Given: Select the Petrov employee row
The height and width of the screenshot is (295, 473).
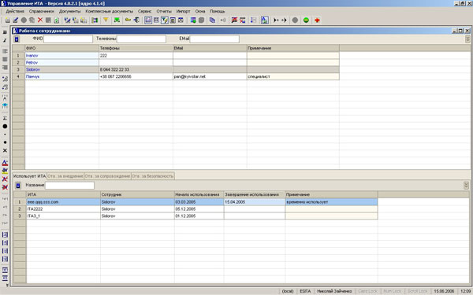Looking at the screenshot, I should (176, 63).
